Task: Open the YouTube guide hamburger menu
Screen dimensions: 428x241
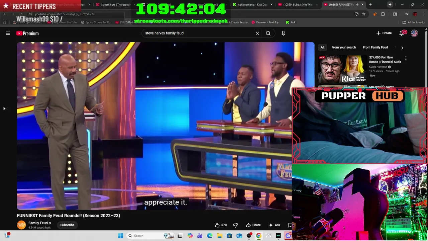Action: [8, 33]
